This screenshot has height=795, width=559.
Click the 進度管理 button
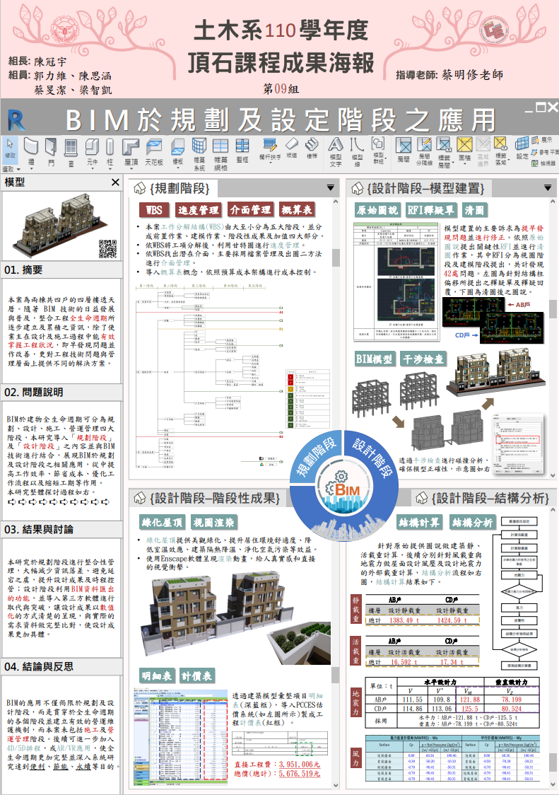tap(199, 209)
